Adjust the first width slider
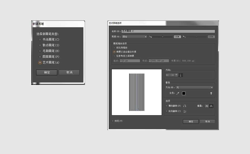The height and width of the screenshot is (154, 250). tap(162, 37)
